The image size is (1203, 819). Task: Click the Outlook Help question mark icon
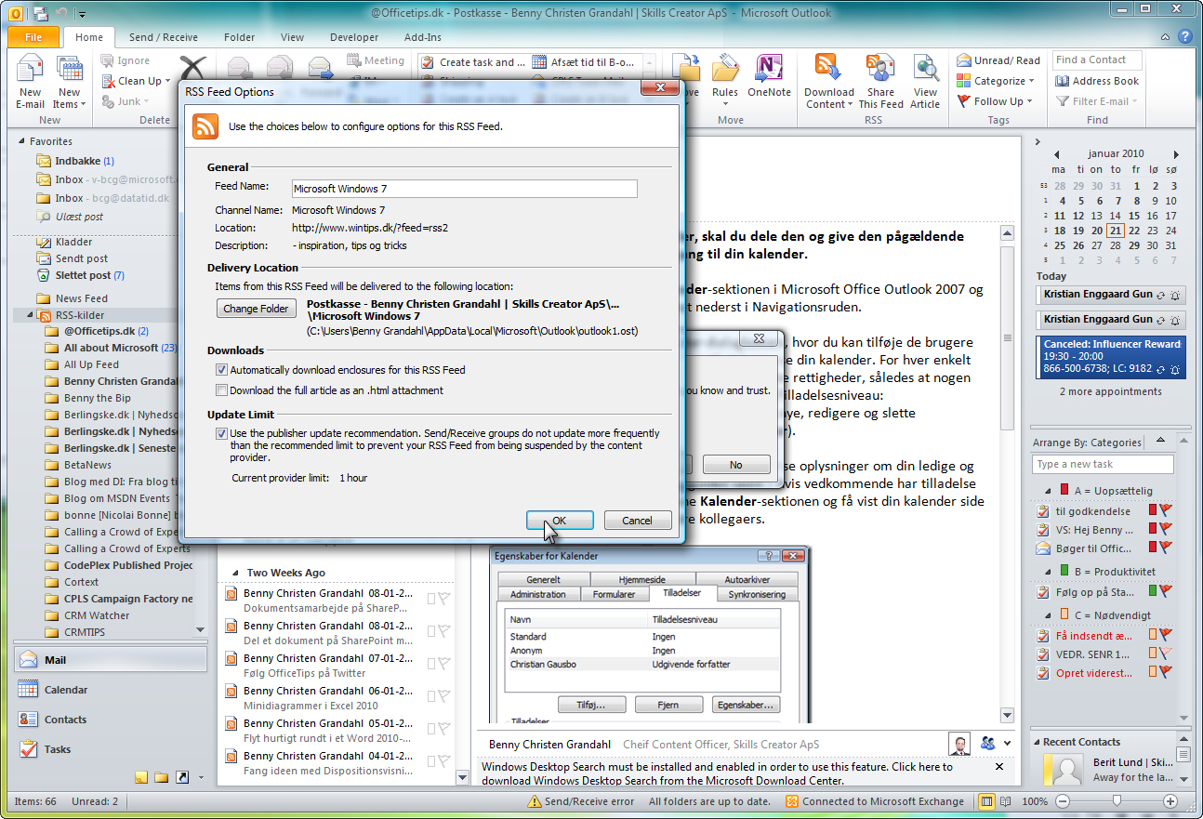point(1184,37)
